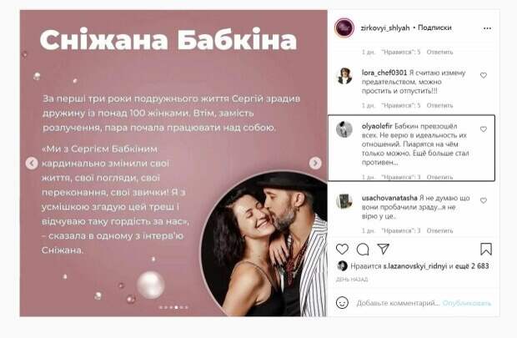Open s.lazanovskyi_ridnyi liker profile link
Image resolution: width=517 pixels, height=338 pixels.
coord(414,266)
